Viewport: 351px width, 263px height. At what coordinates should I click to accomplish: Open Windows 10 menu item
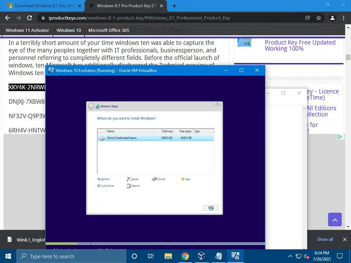[69, 30]
